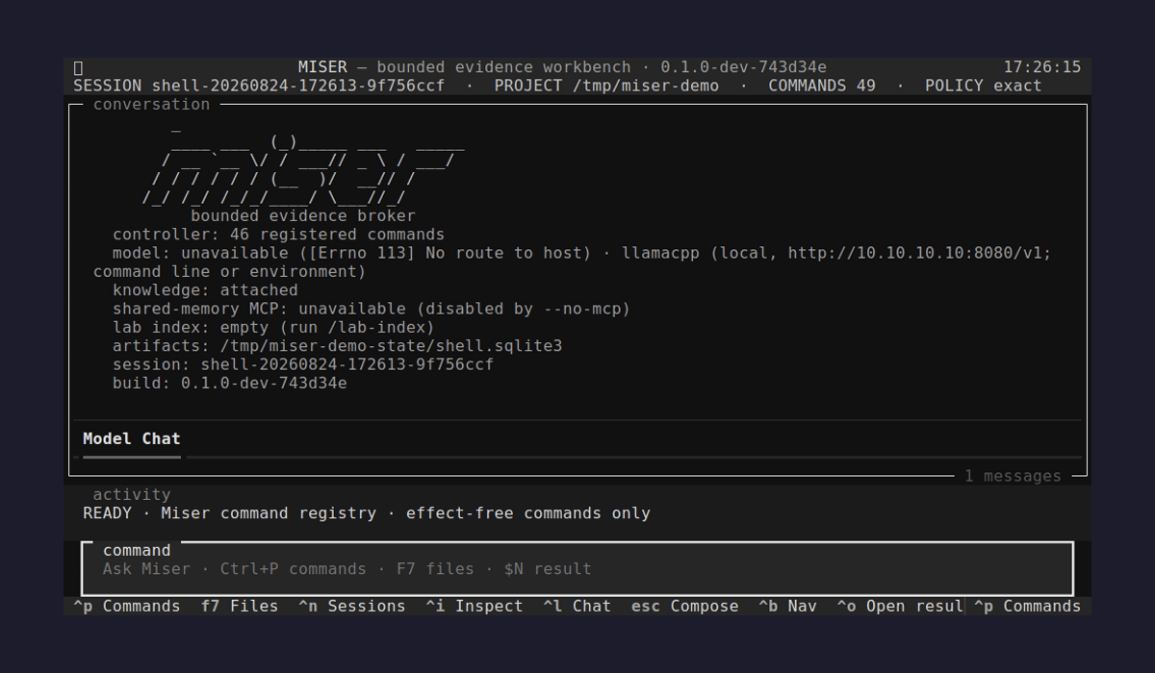Click the "1 messages" counter
Viewport: 1155px width, 673px height.
tap(1013, 476)
